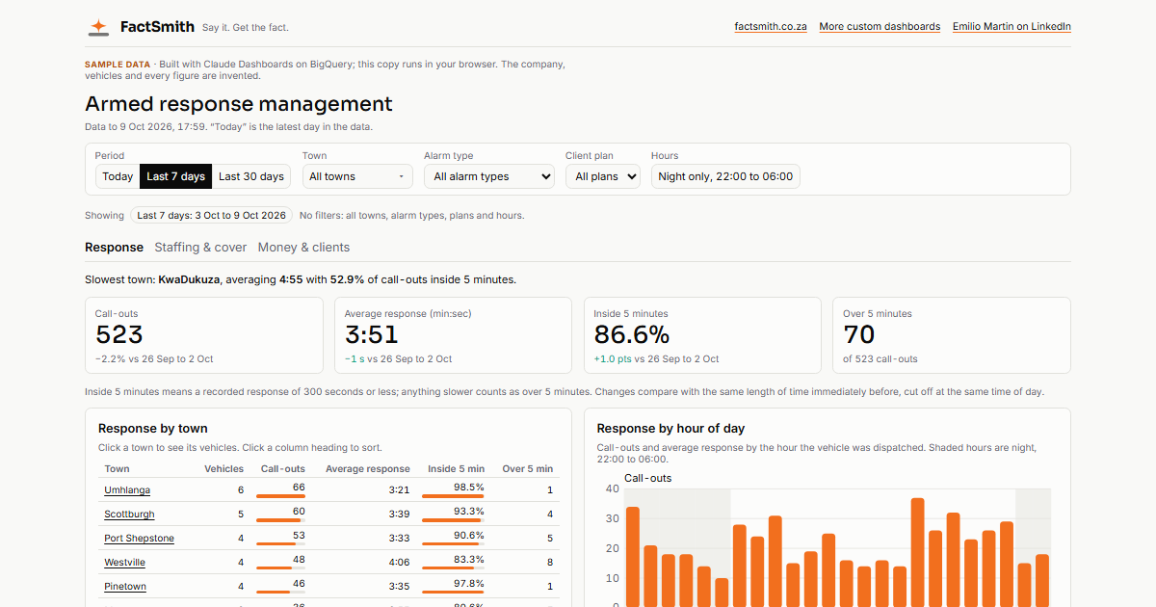
Task: Click Port Shepstone's 90.6% value
Action: (x=468, y=535)
